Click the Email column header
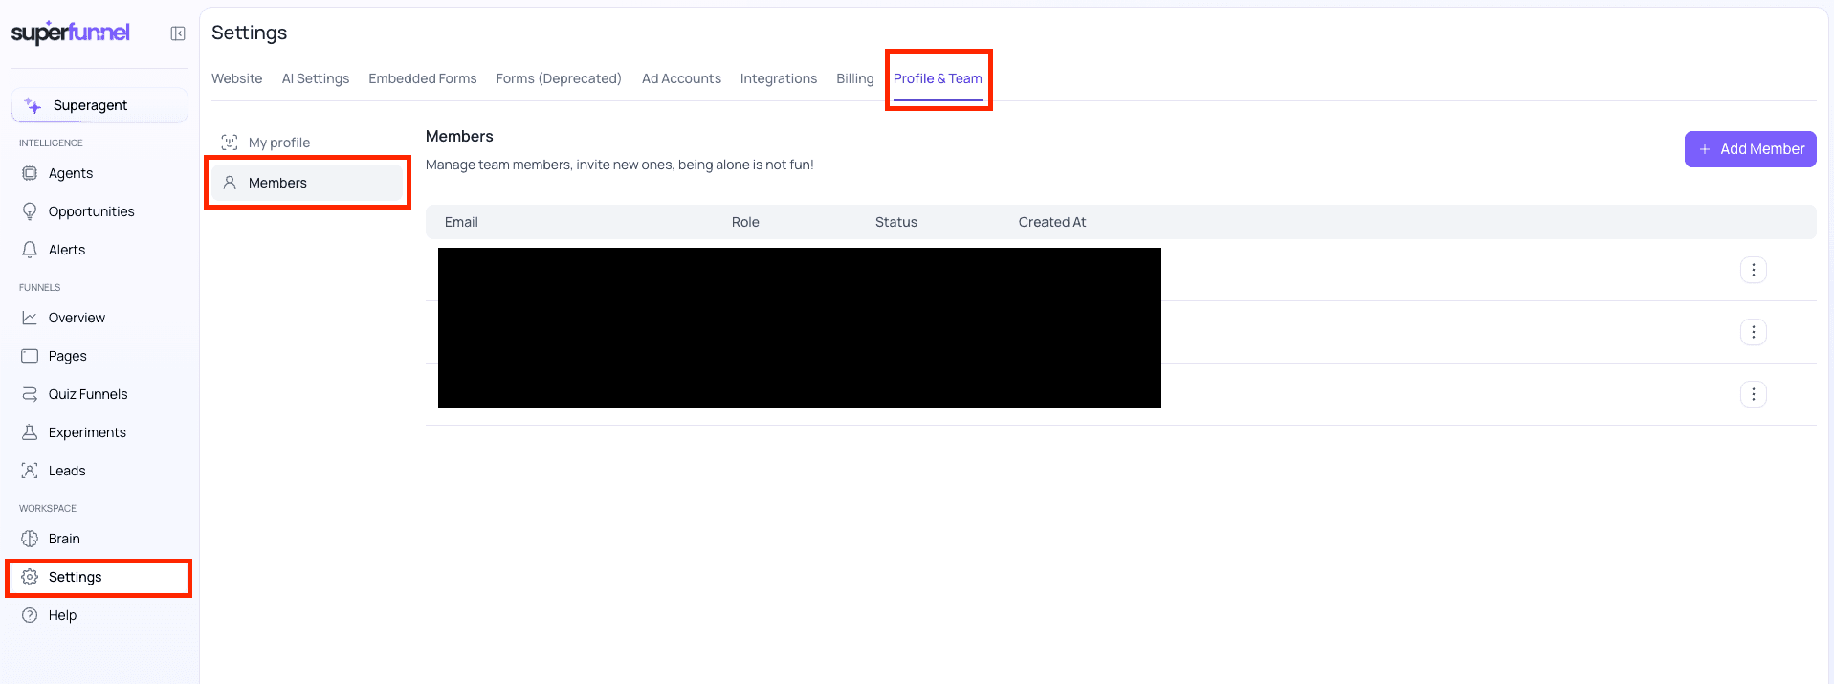The image size is (1834, 684). [x=461, y=222]
